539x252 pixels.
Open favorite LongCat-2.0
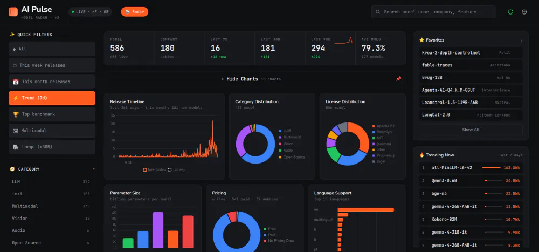pyautogui.click(x=471, y=114)
